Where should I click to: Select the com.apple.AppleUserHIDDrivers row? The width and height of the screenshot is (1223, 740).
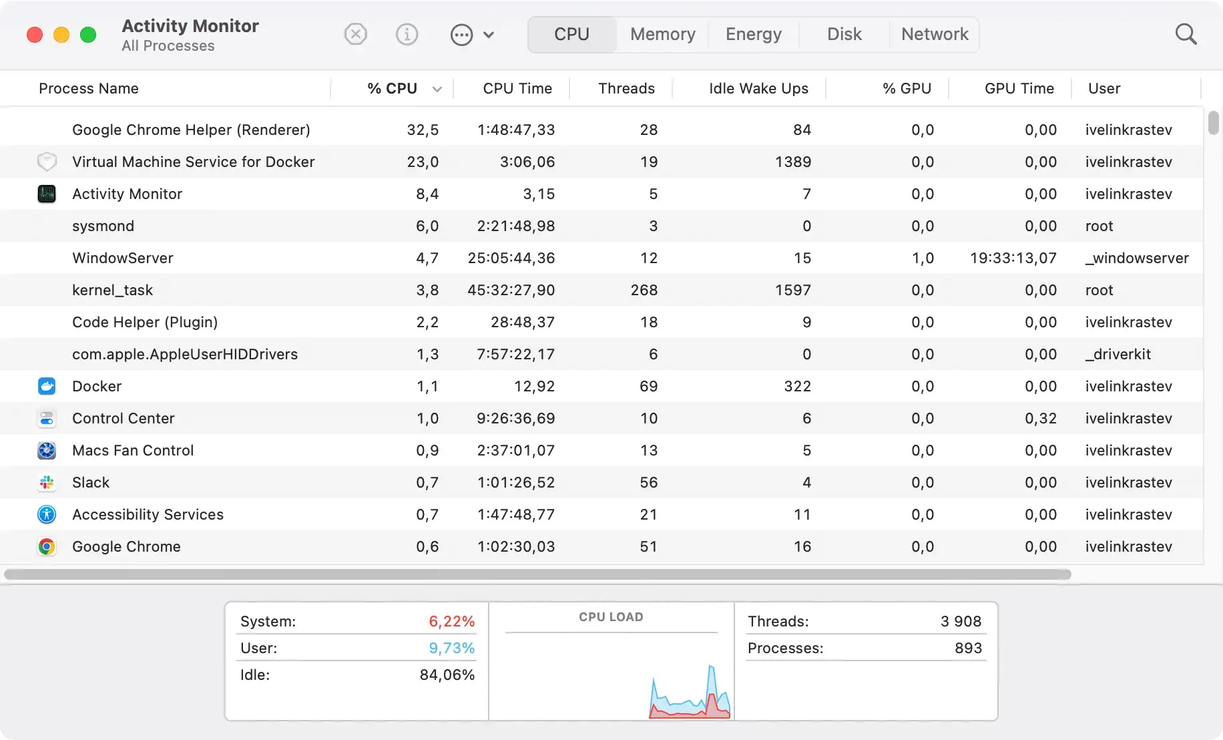click(601, 354)
